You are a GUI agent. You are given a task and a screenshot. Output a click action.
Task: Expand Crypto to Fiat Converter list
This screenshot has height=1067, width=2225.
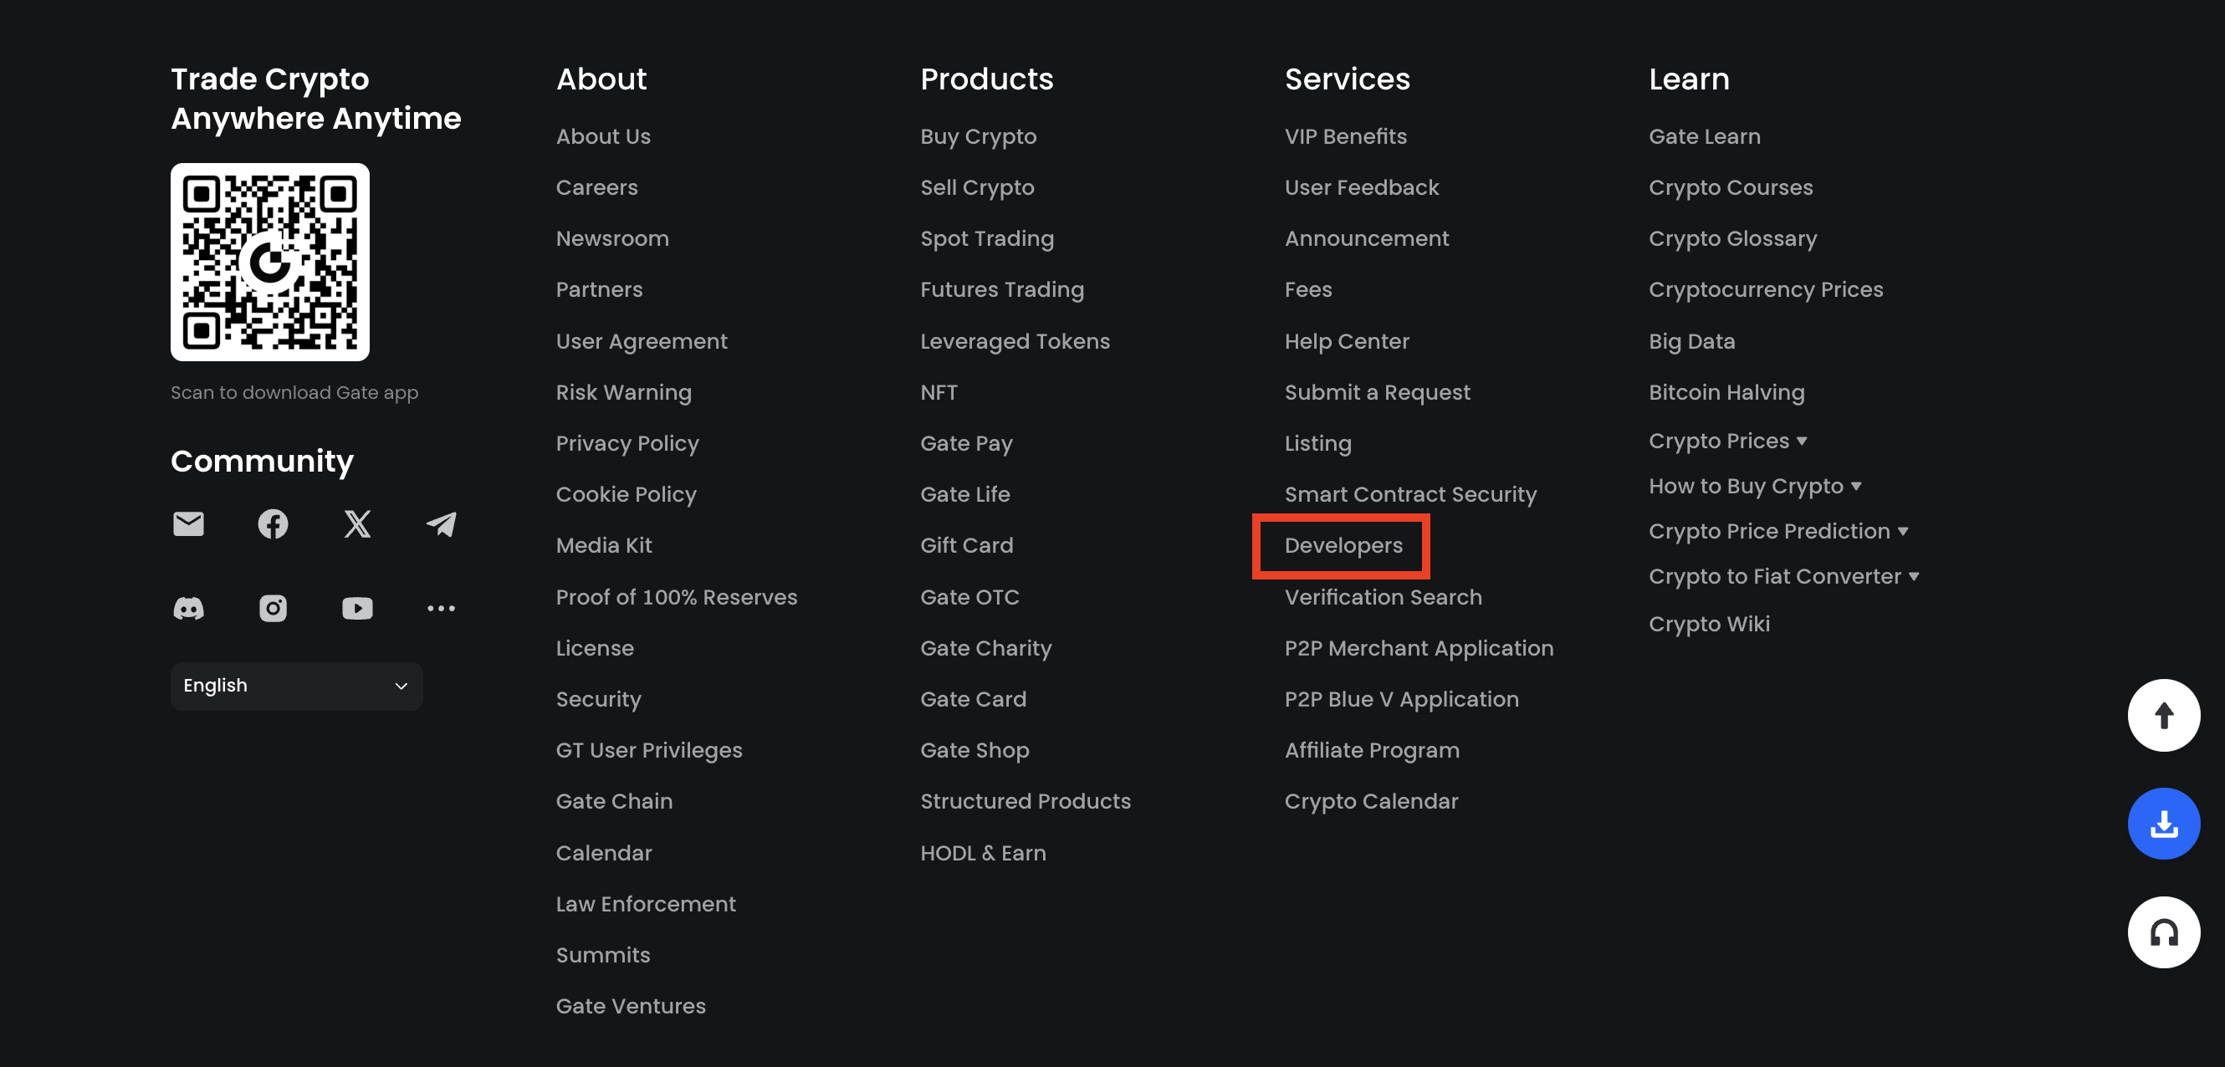[x=1783, y=577]
